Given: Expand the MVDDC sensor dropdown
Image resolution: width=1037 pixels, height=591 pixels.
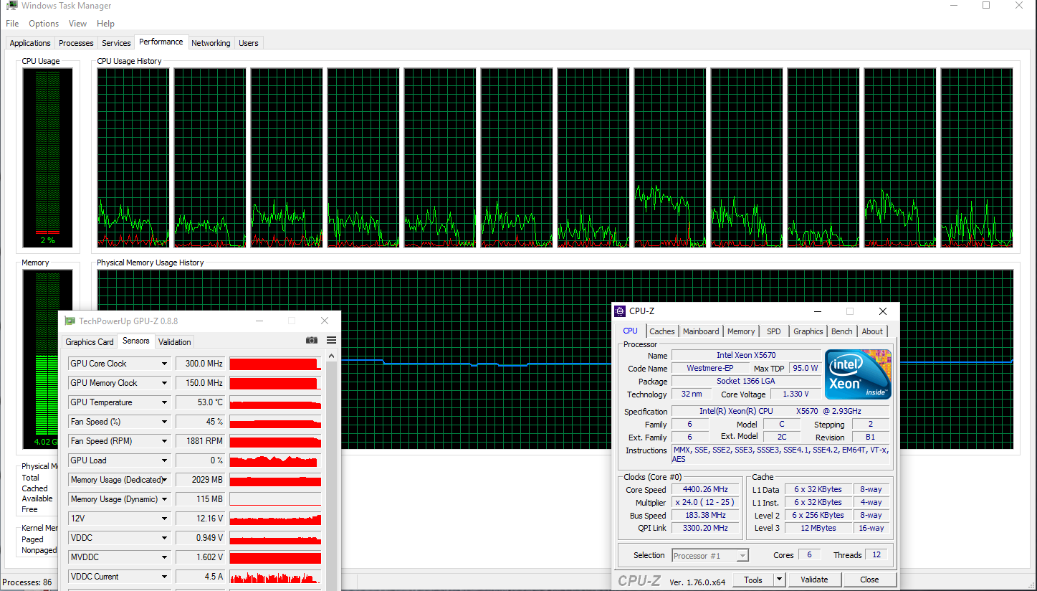Looking at the screenshot, I should click(x=164, y=557).
